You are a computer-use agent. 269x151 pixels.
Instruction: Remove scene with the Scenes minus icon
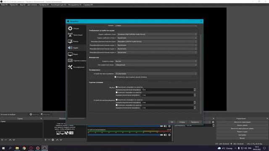[x=5, y=140]
